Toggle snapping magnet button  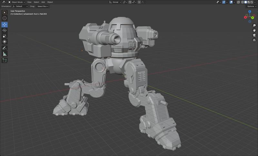pos(130,2)
